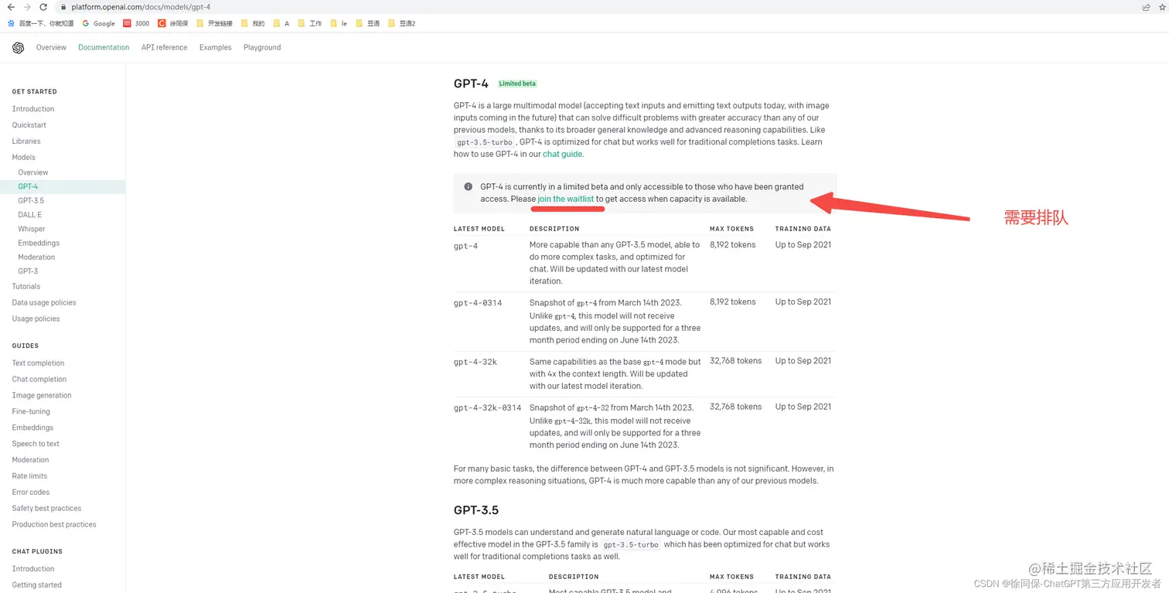Viewport: 1169px width, 593px height.
Task: Reload the page with refresh icon
Action: (x=43, y=7)
